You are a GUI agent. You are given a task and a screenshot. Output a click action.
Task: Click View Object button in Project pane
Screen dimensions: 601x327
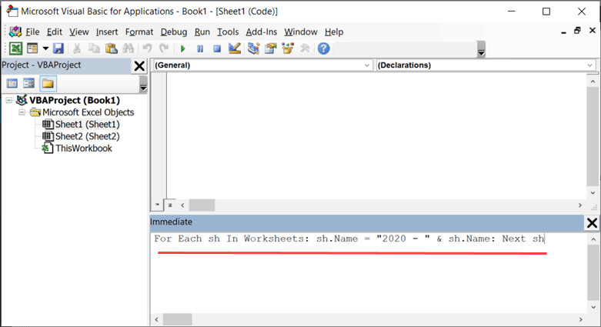tap(29, 83)
